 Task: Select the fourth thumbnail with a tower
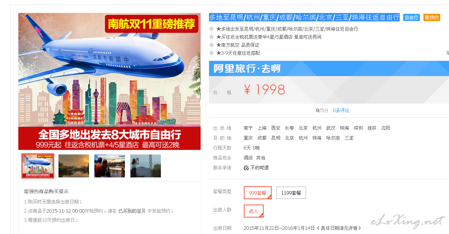coord(146,166)
